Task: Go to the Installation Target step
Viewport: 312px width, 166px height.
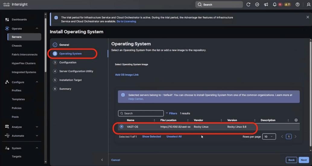Action: [x=67, y=80]
